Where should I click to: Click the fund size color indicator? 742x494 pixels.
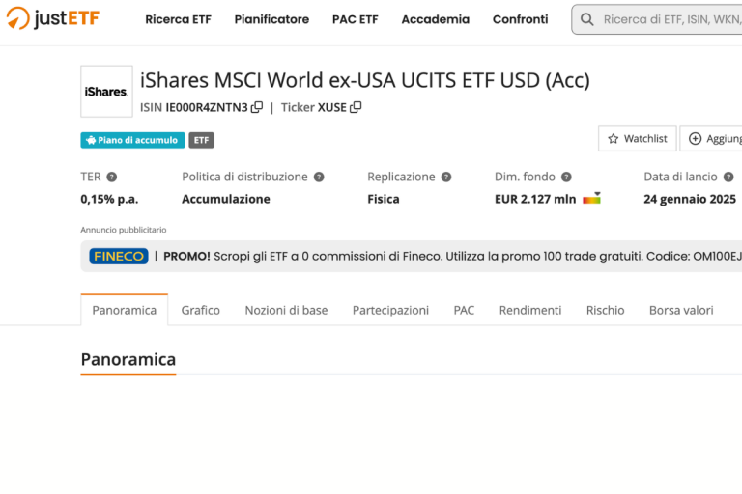pyautogui.click(x=591, y=198)
